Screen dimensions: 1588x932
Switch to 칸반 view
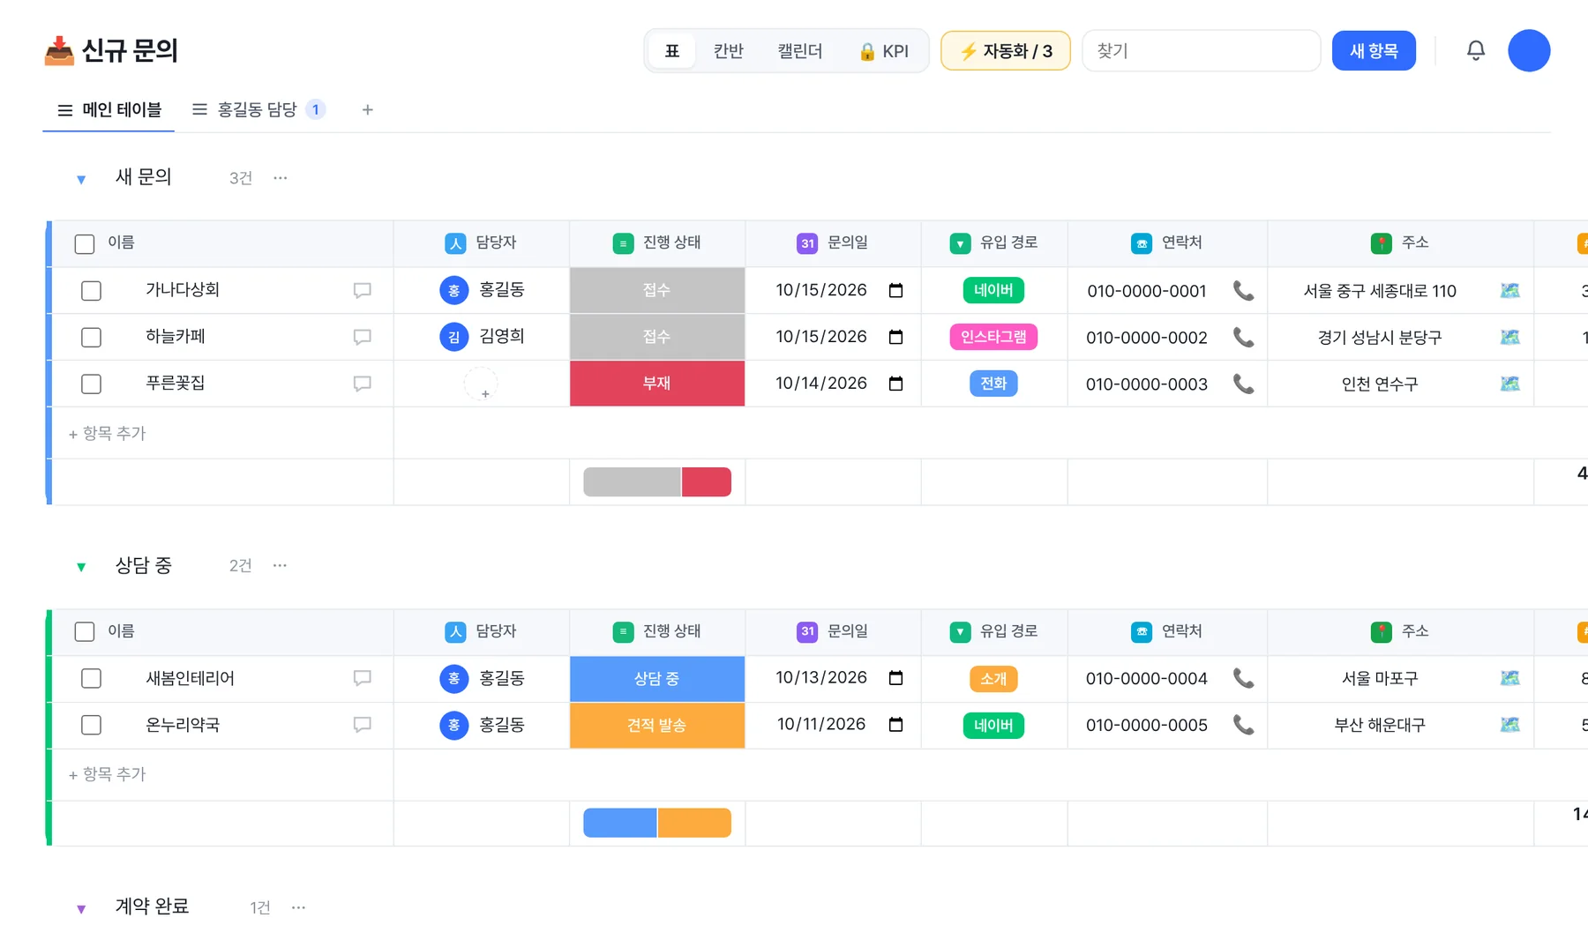728,51
